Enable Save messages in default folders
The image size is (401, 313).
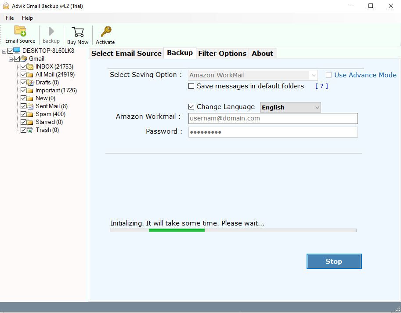pyautogui.click(x=191, y=86)
